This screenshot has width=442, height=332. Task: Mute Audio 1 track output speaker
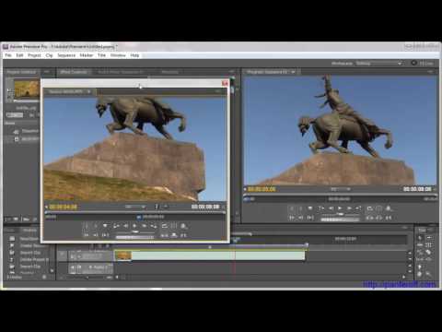(x=73, y=267)
